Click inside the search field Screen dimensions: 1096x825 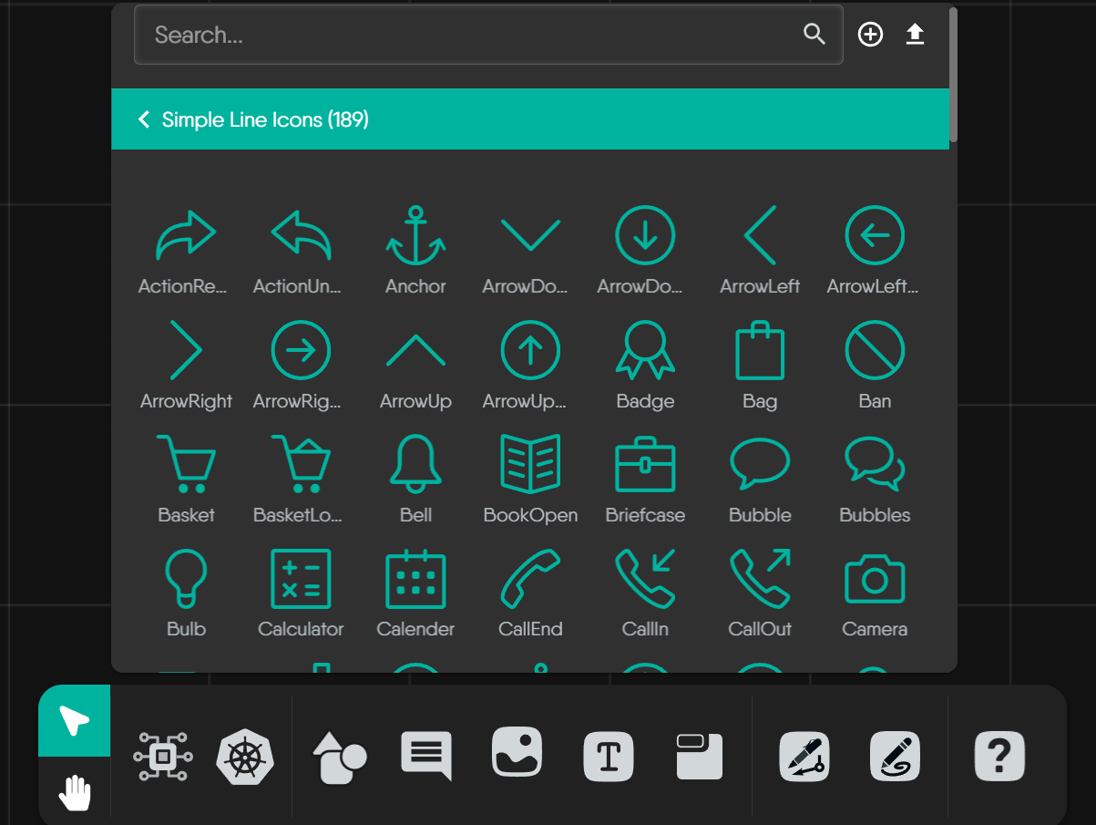coord(410,35)
